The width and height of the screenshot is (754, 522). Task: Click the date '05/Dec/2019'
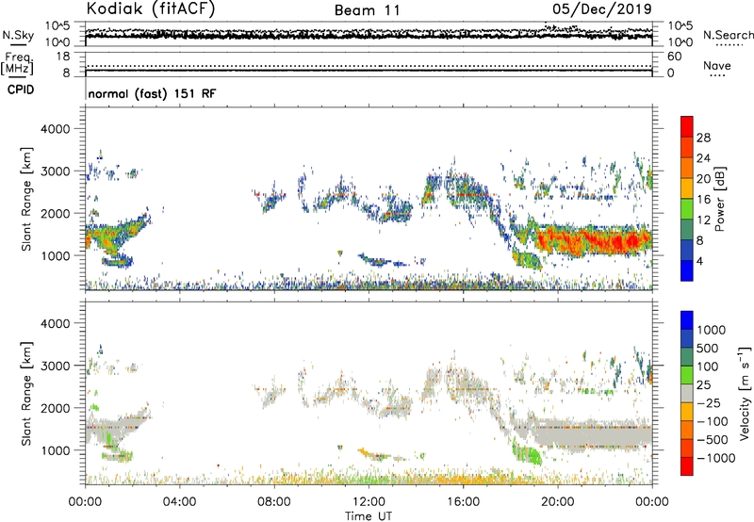pyautogui.click(x=602, y=9)
